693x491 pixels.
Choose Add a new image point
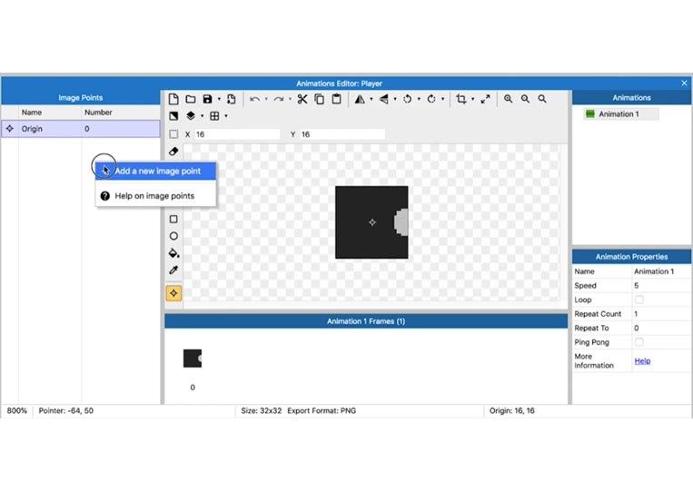pyautogui.click(x=155, y=171)
